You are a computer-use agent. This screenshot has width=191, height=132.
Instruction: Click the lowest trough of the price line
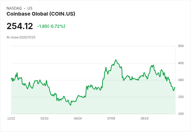point(70,105)
